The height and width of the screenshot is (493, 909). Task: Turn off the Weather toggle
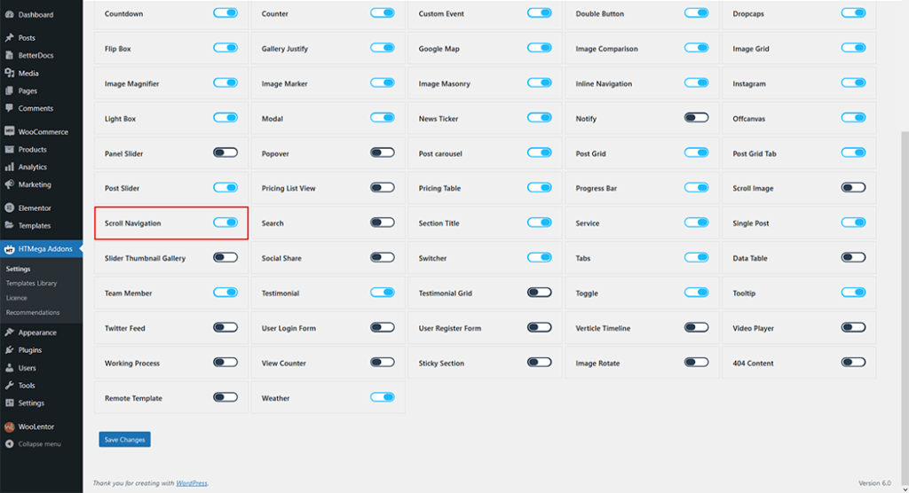click(x=383, y=397)
